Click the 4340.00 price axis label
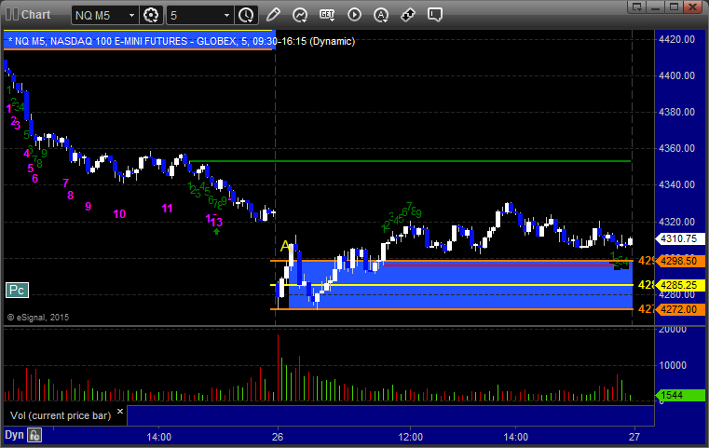This screenshot has height=448, width=709. click(x=677, y=184)
